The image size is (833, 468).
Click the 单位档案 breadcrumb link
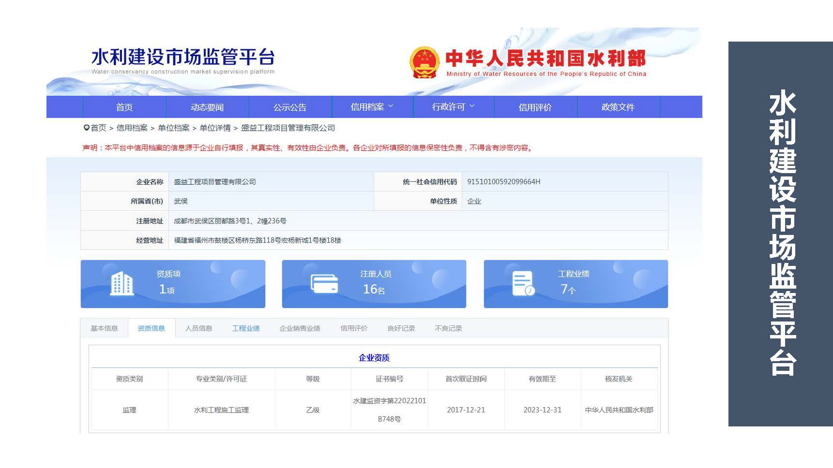click(x=174, y=128)
